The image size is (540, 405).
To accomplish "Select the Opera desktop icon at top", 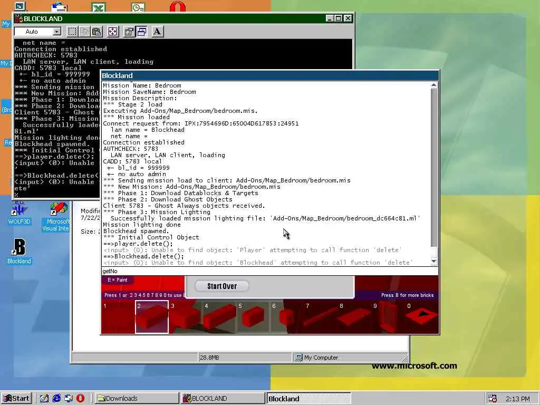I will point(178,6).
